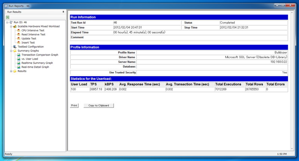Click the Run Reports window title icon
The image size is (299, 161).
tap(6, 6)
